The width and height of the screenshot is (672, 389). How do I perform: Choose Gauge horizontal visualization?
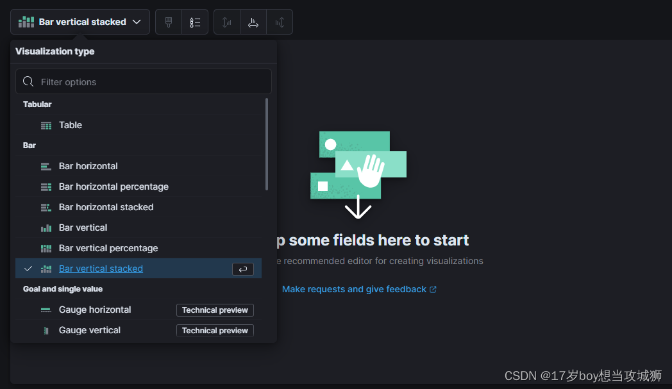(x=139, y=310)
